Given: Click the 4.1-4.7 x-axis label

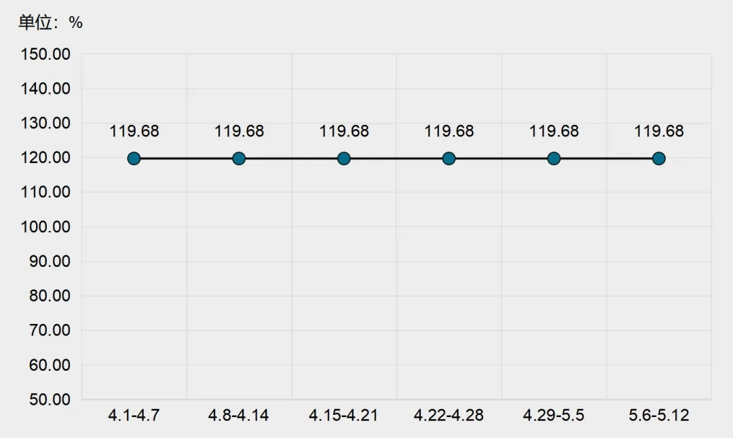Looking at the screenshot, I should (x=134, y=416).
